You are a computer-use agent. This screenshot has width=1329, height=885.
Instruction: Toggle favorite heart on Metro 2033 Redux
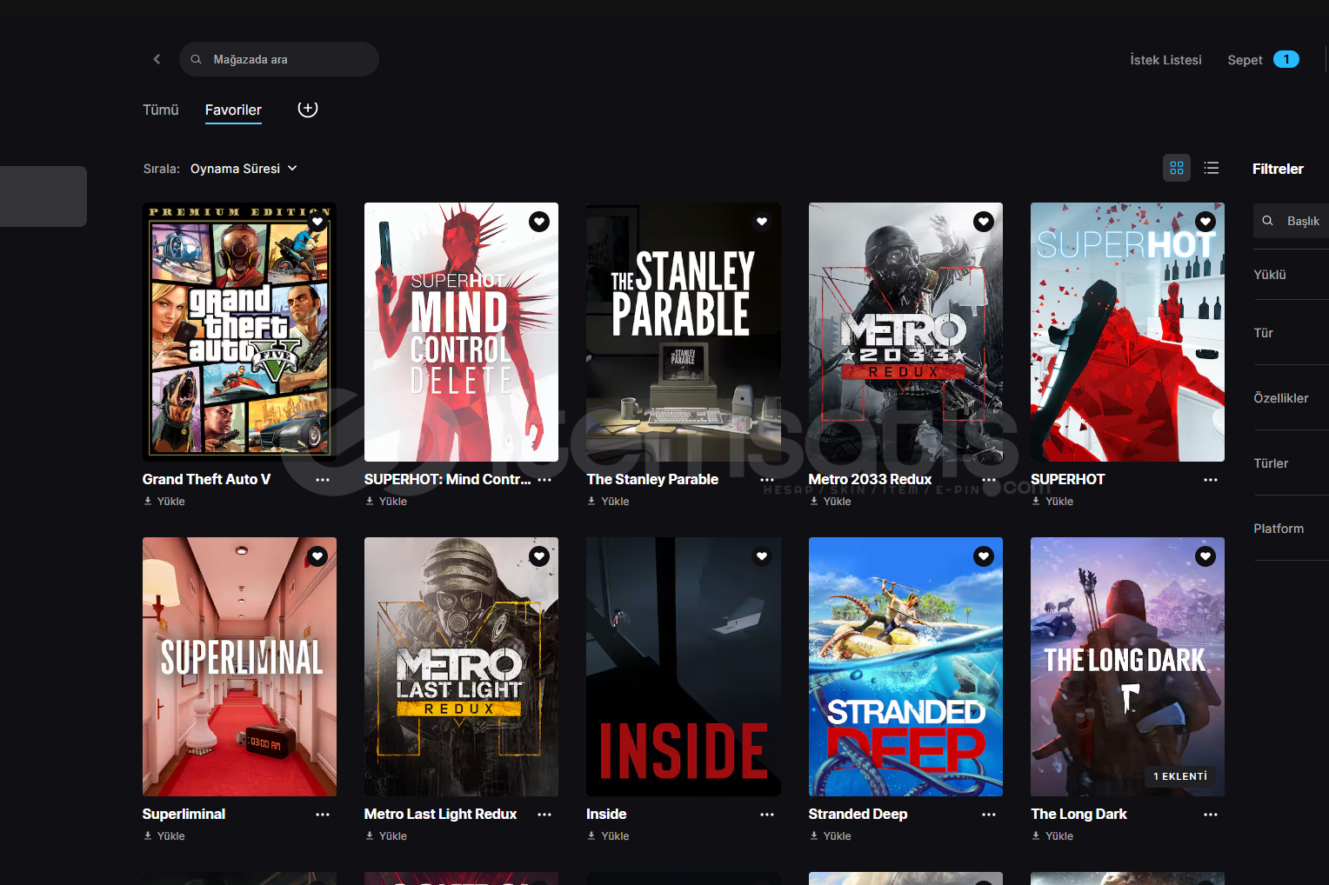tap(984, 222)
